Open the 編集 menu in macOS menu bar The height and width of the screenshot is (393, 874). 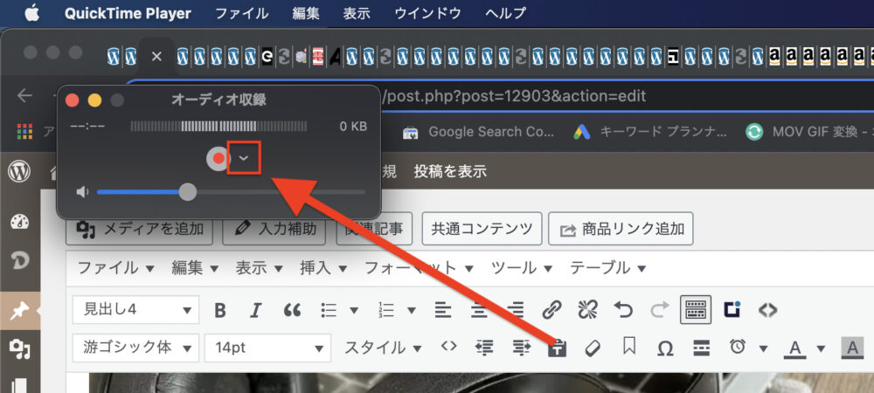[306, 13]
